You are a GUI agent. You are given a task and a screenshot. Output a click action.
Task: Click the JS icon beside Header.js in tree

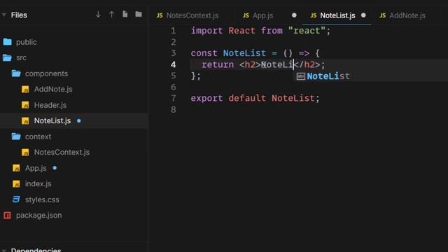[25, 105]
